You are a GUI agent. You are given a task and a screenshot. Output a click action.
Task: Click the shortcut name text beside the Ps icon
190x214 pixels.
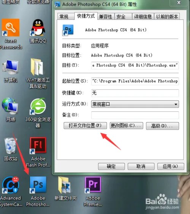click(x=116, y=30)
